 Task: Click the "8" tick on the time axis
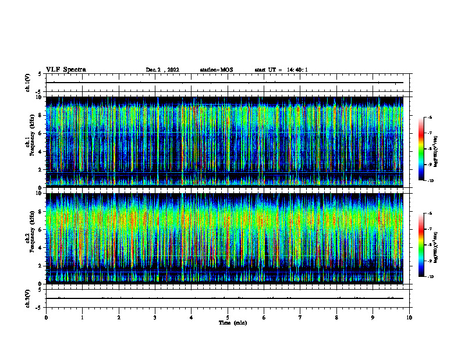[x=336, y=318]
